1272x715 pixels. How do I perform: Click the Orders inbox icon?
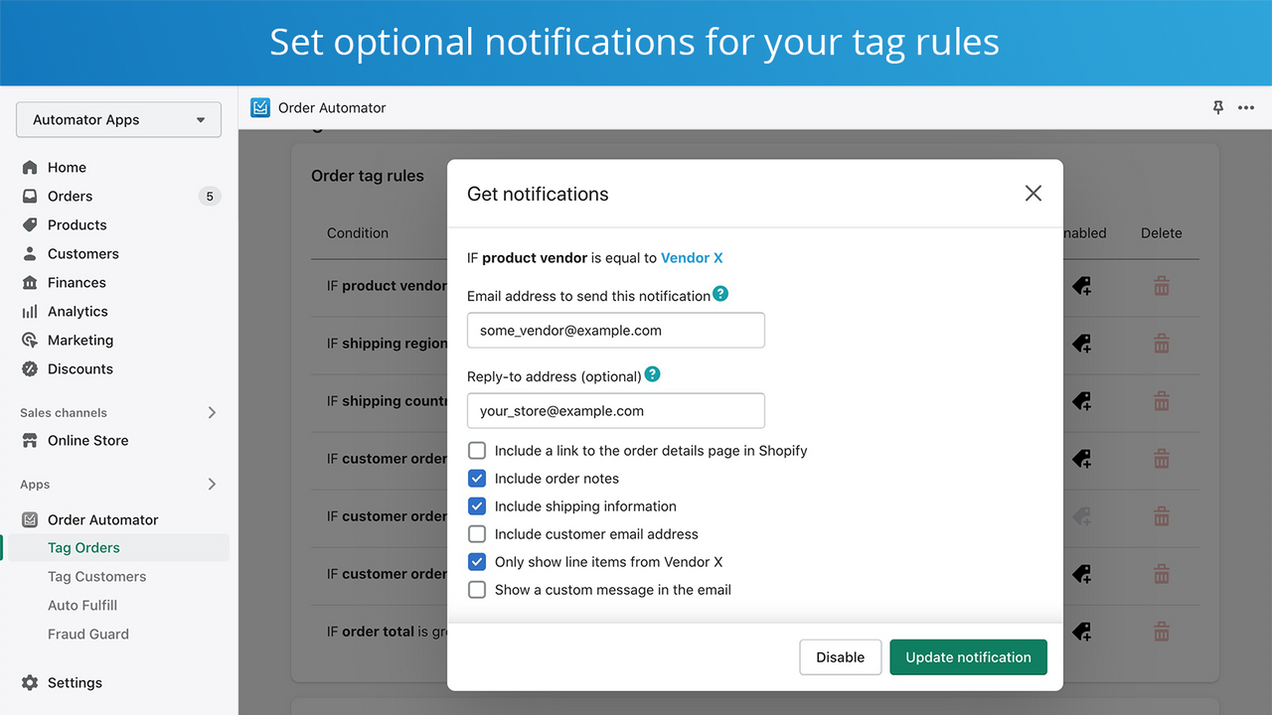click(30, 196)
